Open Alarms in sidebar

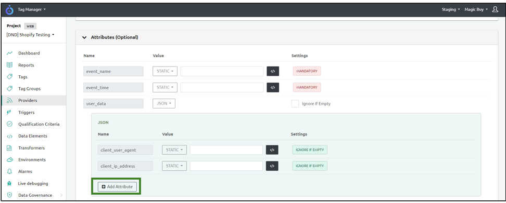25,171
